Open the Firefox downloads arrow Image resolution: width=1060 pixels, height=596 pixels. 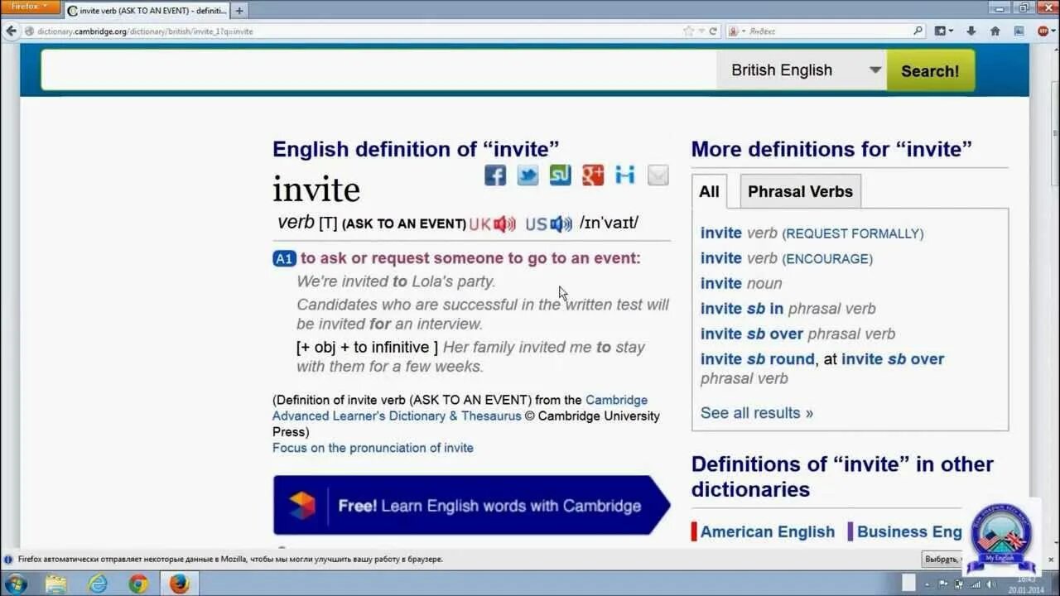[x=971, y=31]
